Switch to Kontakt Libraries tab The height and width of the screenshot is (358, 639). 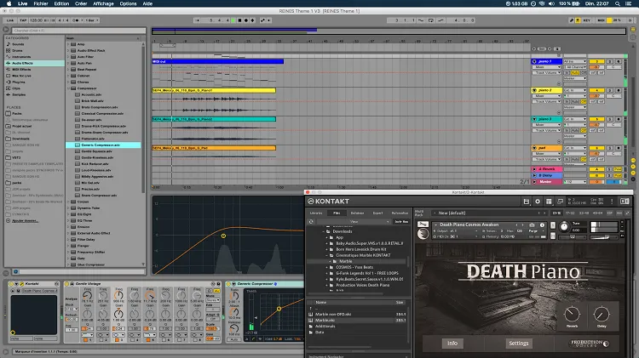316,213
